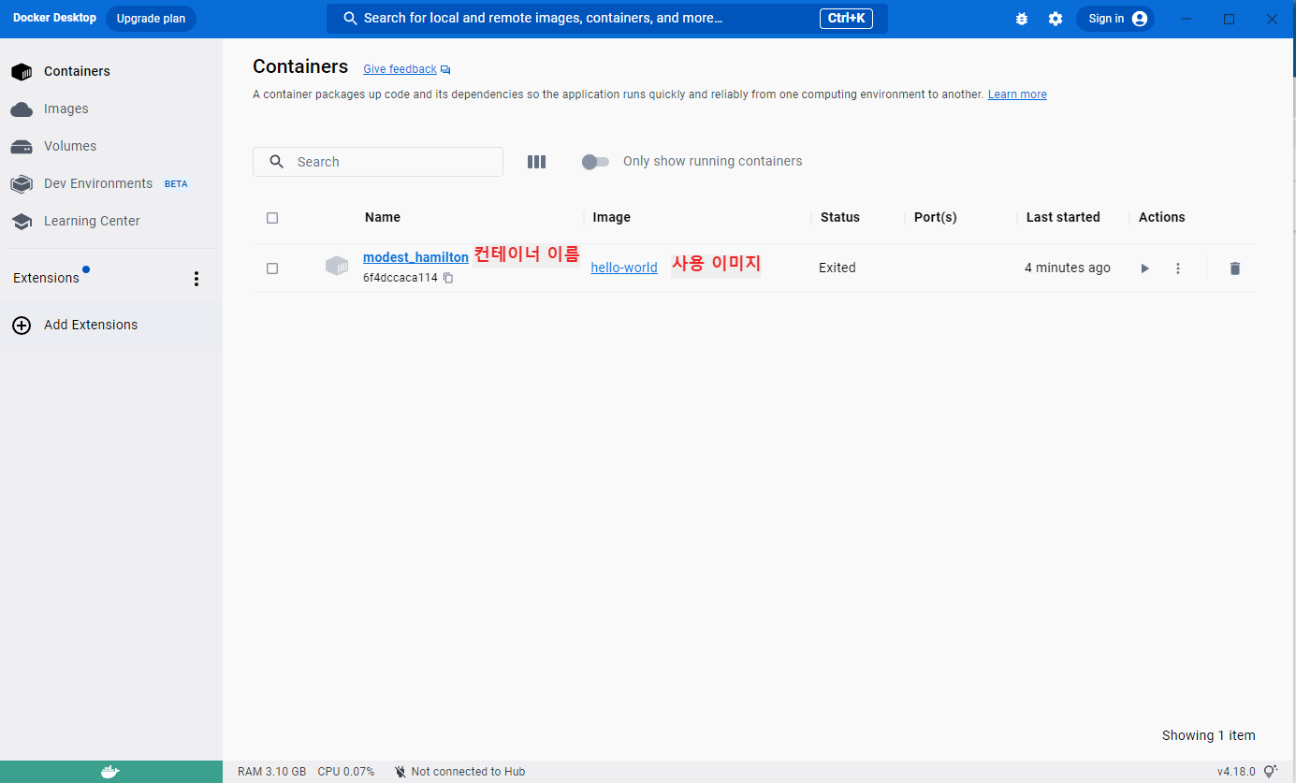The height and width of the screenshot is (783, 1296).
Task: Open the column display options icon
Action: click(x=536, y=162)
